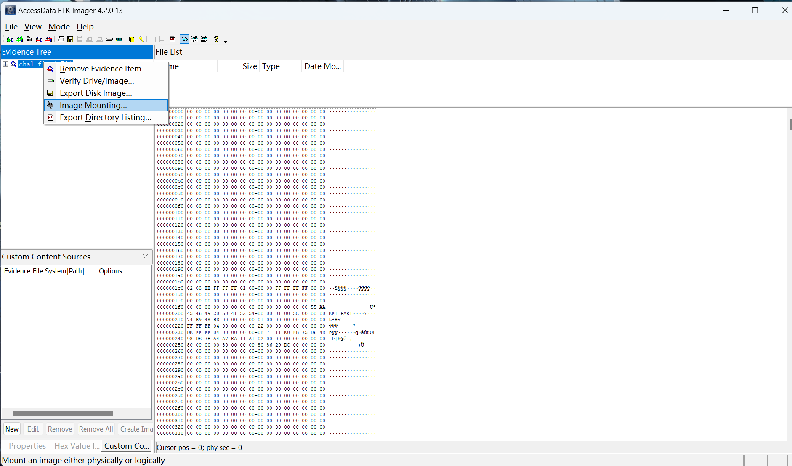Toggle automatic file viewer glasses mode
This screenshot has height=466, width=792.
point(184,39)
